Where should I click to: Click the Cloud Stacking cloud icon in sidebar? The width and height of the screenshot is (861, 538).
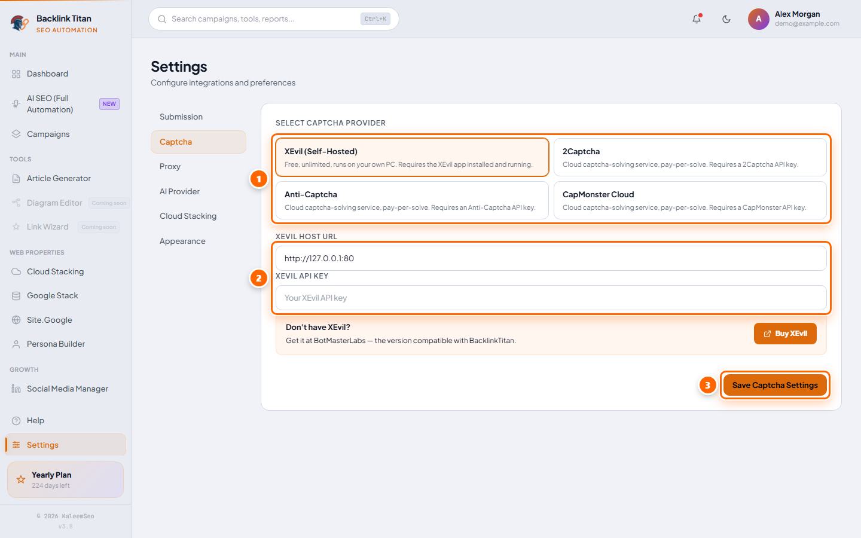[16, 272]
